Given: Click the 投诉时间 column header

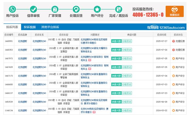Looking at the screenshot, I should coord(162,35).
